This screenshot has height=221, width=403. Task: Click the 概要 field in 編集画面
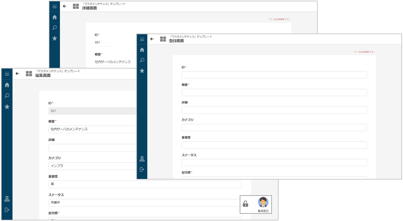tap(92, 129)
